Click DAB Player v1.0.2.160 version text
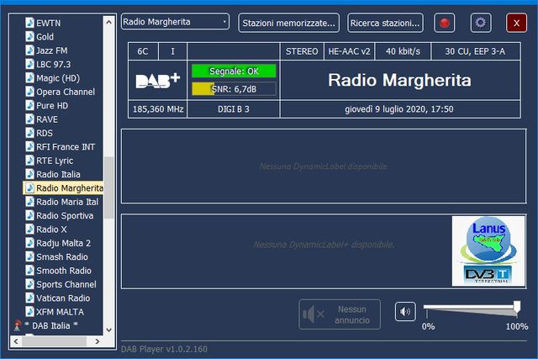 click(x=164, y=349)
